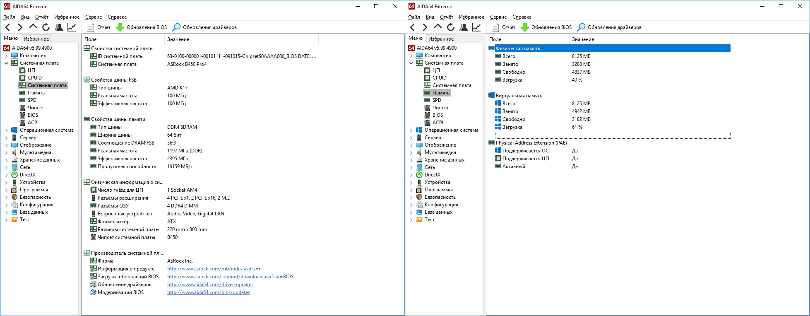Expand Хранение данных node in right window
The image size is (810, 316).
tap(411, 160)
